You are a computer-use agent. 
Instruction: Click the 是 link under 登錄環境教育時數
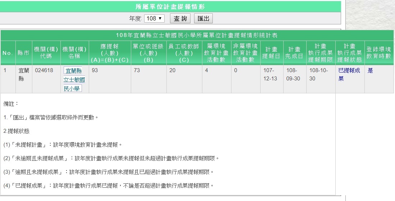[370, 70]
